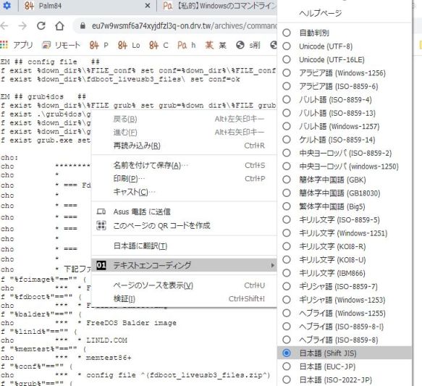Image resolution: width=422 pixels, height=386 pixels.
Task: Select 戻る(B) in the context menu
Action: pyautogui.click(x=184, y=119)
